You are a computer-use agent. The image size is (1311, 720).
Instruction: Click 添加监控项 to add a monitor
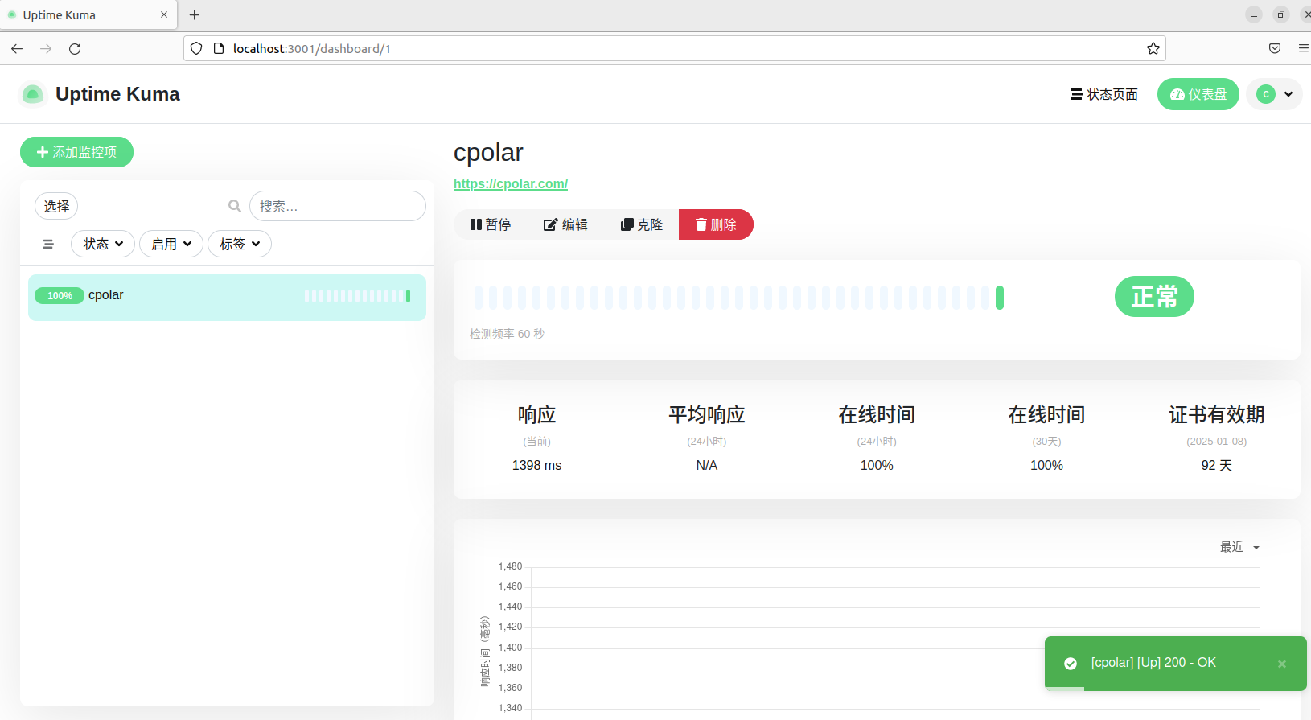76,152
